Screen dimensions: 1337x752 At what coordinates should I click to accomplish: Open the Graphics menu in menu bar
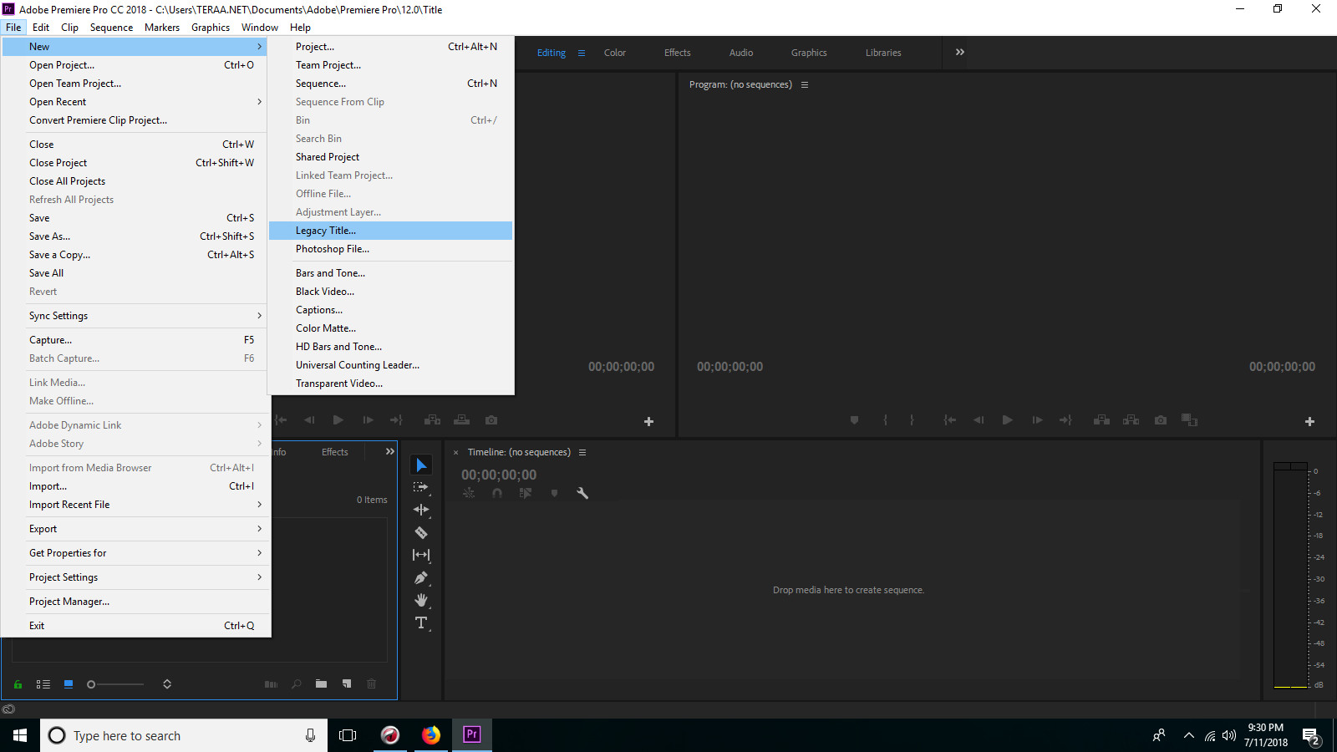click(211, 28)
